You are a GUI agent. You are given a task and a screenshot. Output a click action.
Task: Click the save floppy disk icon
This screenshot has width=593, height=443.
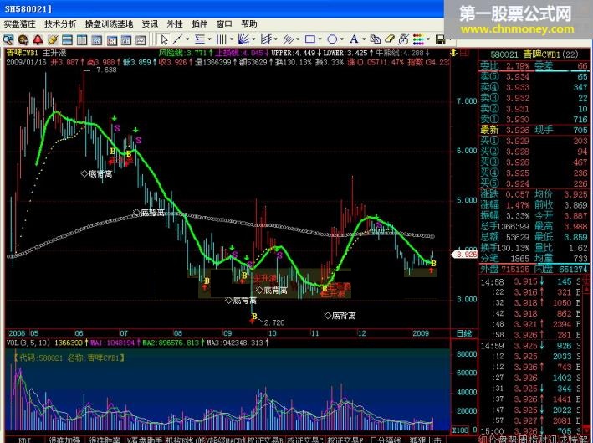click(440, 39)
